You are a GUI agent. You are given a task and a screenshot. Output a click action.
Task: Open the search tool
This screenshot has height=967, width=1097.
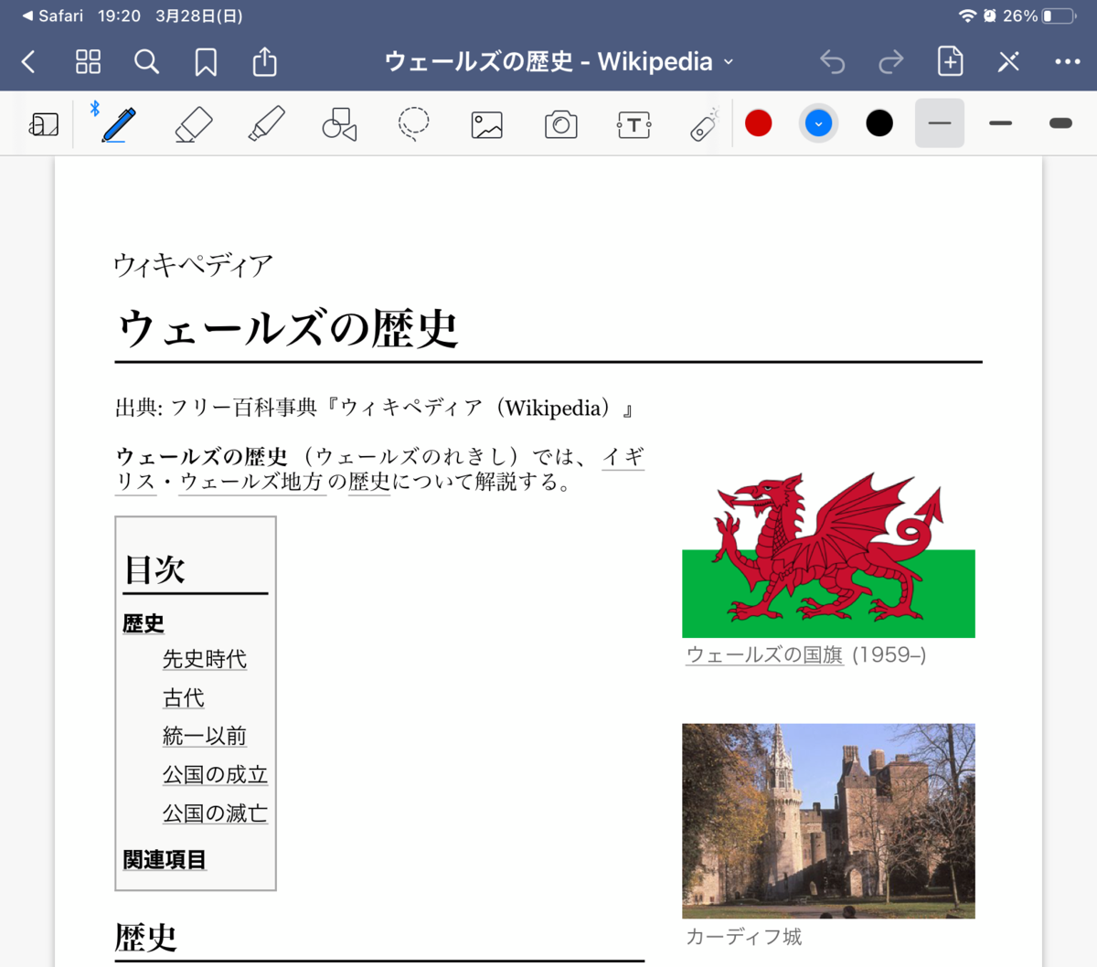tap(146, 62)
